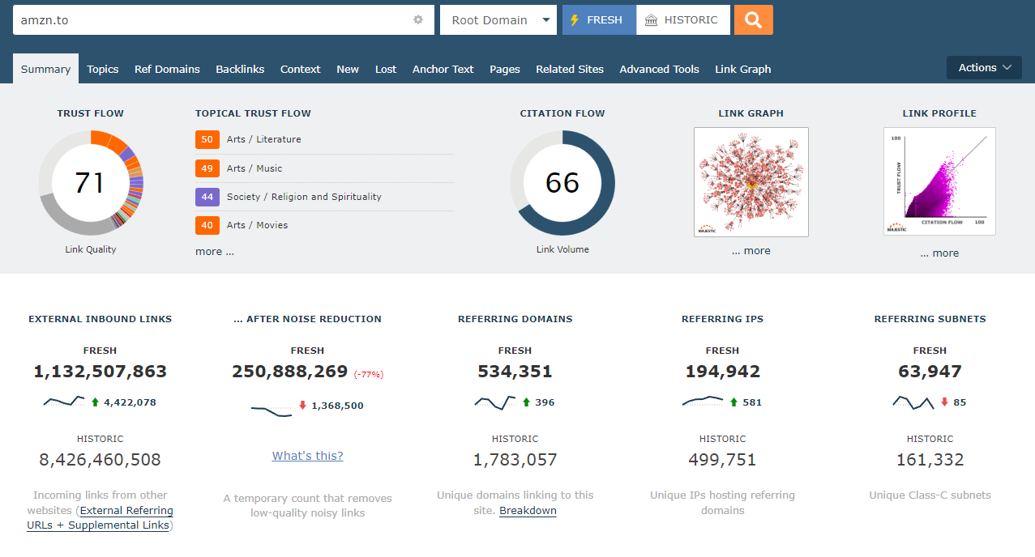Image resolution: width=1035 pixels, height=557 pixels.
Task: Open the Backlinks tab
Action: [x=240, y=69]
